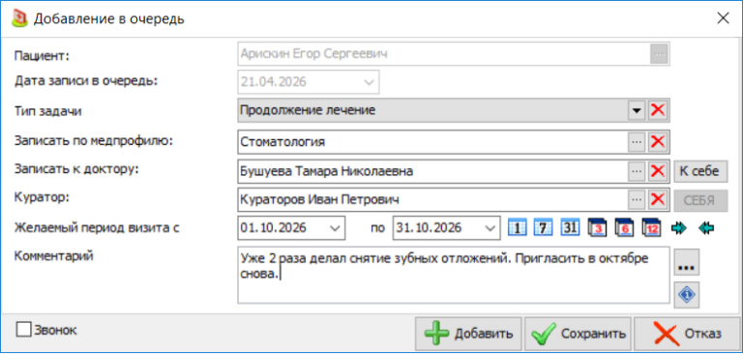Set visit period to 7 days icon

coord(543,228)
